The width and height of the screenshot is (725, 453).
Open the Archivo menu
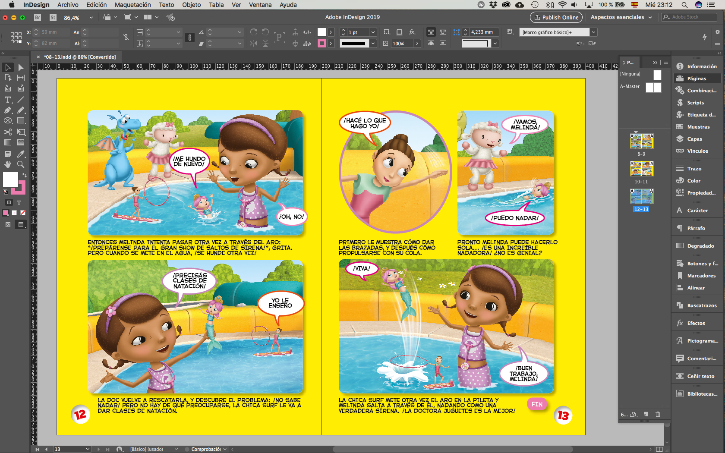tap(68, 5)
